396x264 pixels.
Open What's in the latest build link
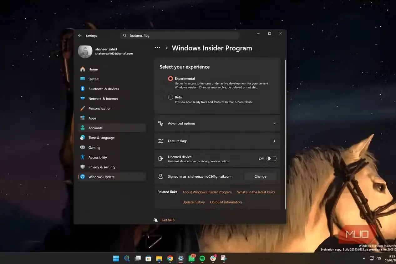(256, 192)
